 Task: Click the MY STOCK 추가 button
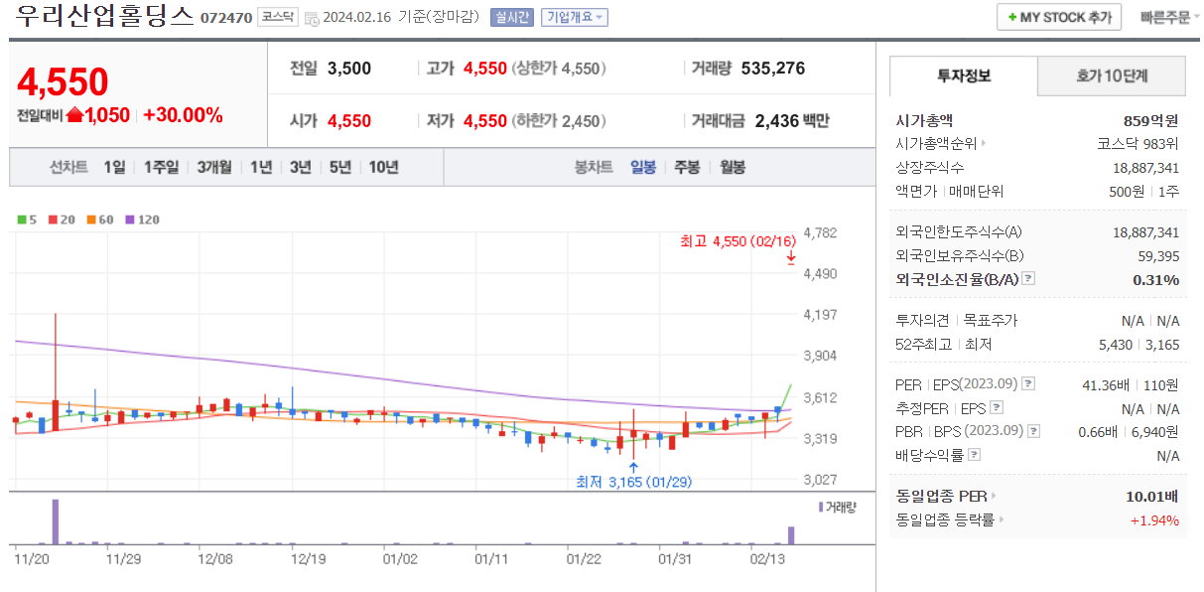[x=1059, y=17]
